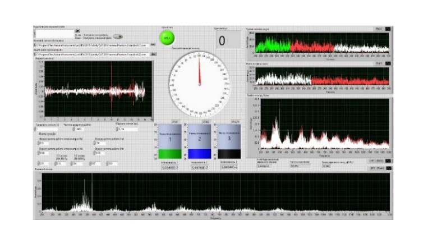Click the plot style icon of the green-red-white graph
This screenshot has height=248, width=428.
(388, 29)
